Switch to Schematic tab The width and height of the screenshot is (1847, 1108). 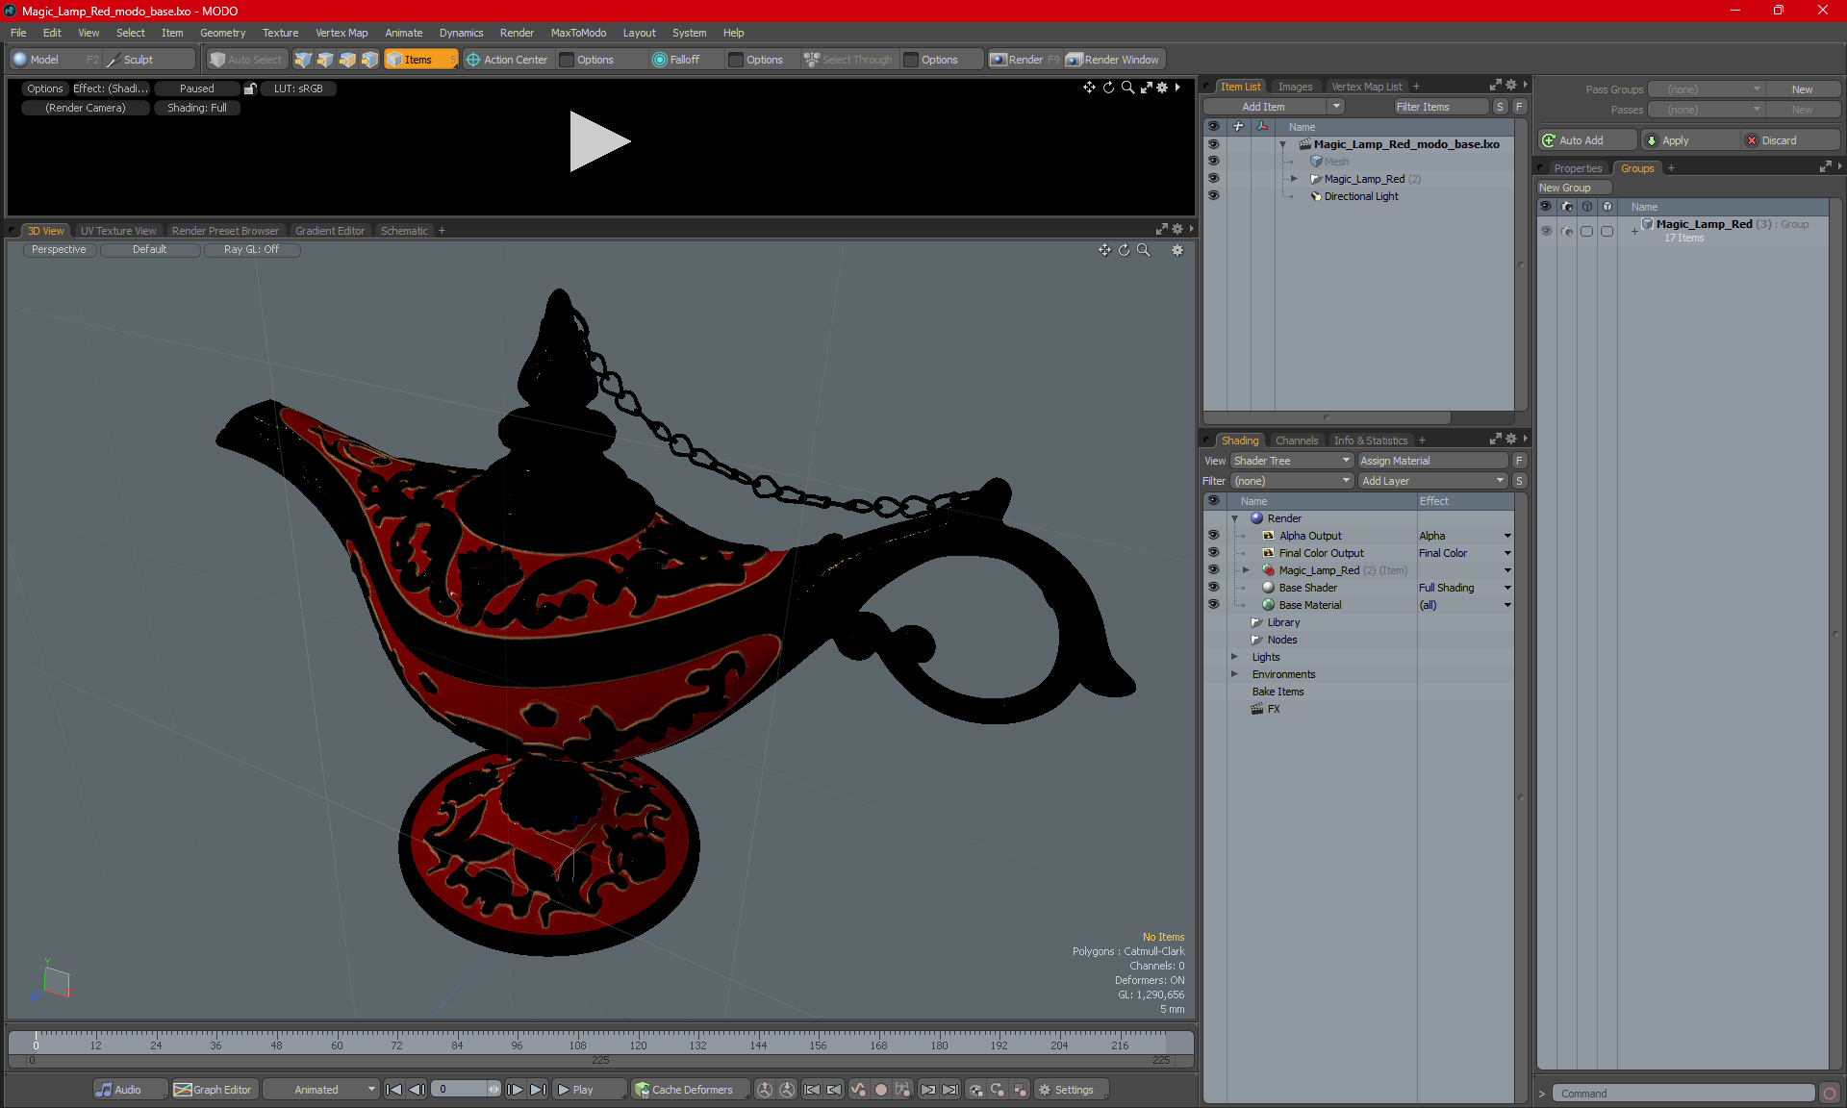404,231
